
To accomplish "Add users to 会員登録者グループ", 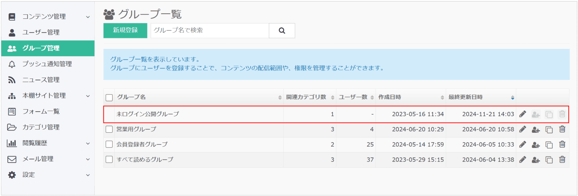I will tap(536, 145).
